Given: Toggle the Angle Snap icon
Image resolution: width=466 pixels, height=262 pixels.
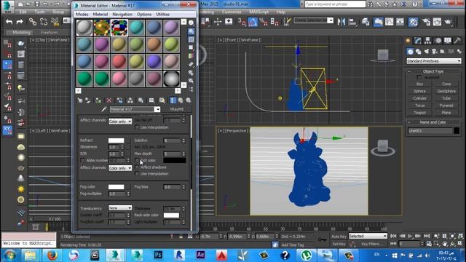Looking at the screenshot, I should pyautogui.click(x=253, y=22).
